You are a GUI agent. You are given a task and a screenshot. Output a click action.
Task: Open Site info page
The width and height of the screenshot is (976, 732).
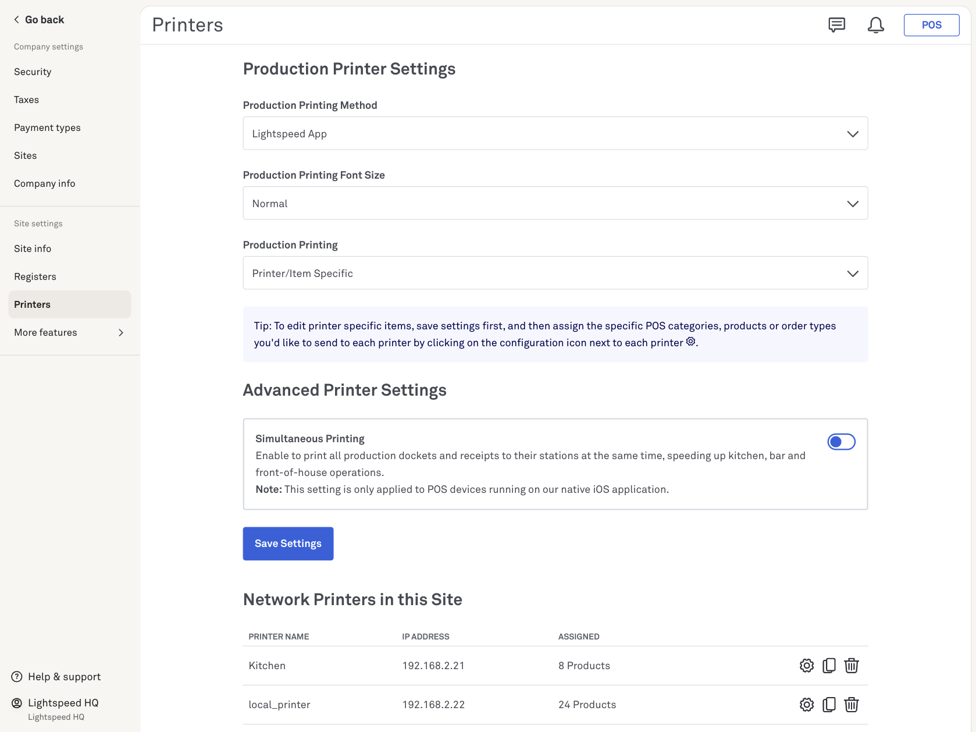click(x=33, y=248)
